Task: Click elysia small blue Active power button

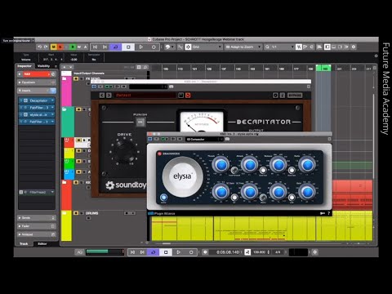Action: [163, 198]
